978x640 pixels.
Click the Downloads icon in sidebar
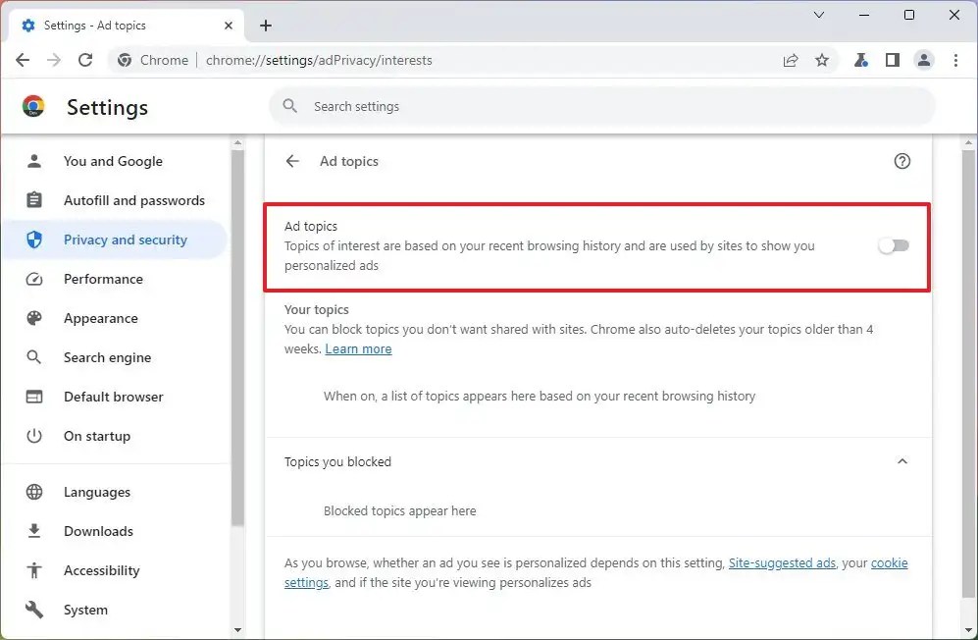point(33,531)
